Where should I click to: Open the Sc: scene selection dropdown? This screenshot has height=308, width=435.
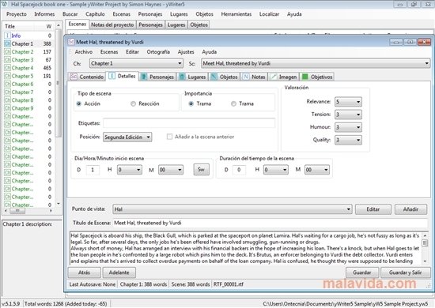[x=316, y=63]
